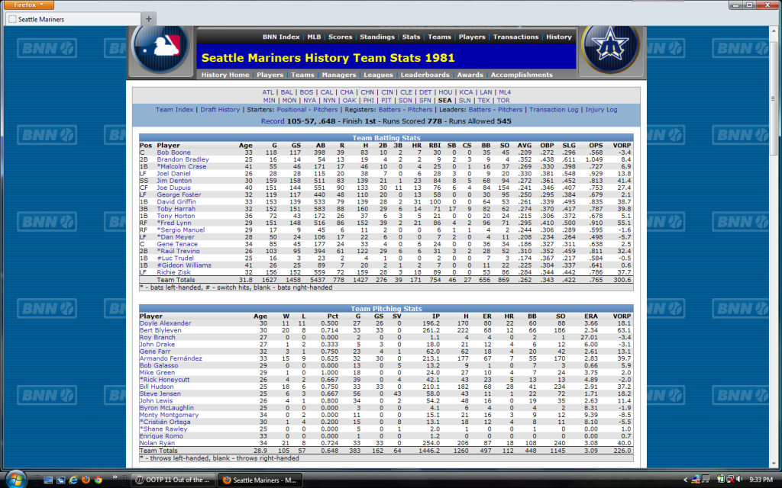The height and width of the screenshot is (488, 782).
Task: Click the disconnected network tray icon beside the battery
Action: pyautogui.click(x=729, y=480)
